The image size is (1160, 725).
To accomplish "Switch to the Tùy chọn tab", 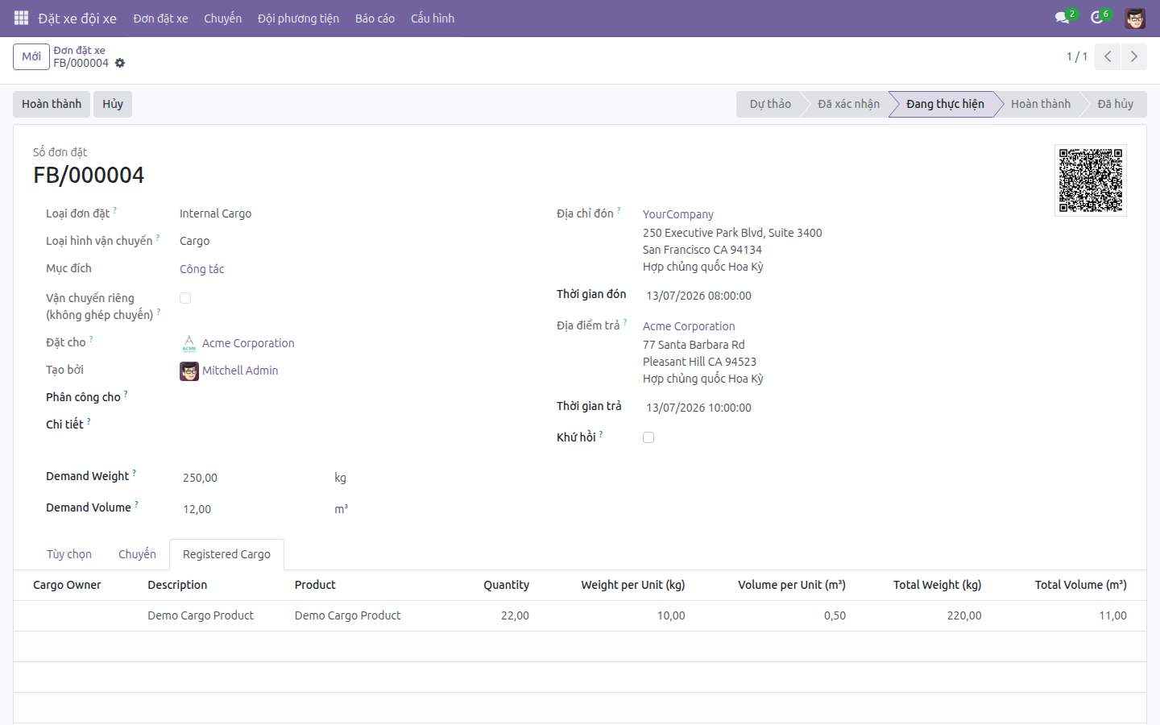I will [69, 554].
